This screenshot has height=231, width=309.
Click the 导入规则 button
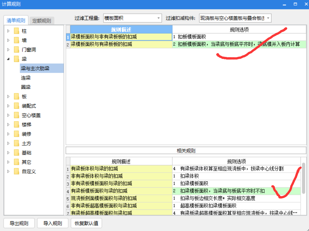(x=53, y=223)
